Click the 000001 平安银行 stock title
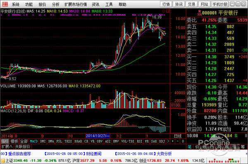Screen dimensions: 248x164 [220, 13]
